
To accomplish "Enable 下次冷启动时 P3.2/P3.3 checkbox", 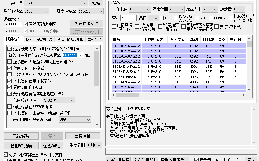I will tap(10, 75).
